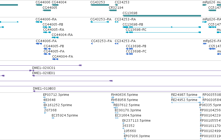Select the CR32194 gene glyph
The image size is (221, 140).
point(113,10)
